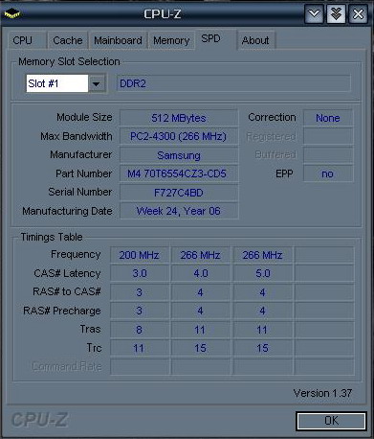Click the OK button

[x=331, y=421]
